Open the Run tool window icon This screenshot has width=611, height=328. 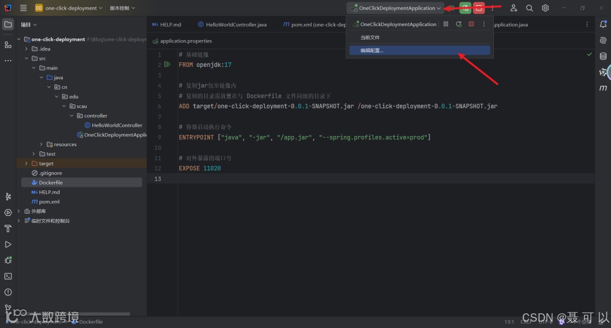(8, 245)
